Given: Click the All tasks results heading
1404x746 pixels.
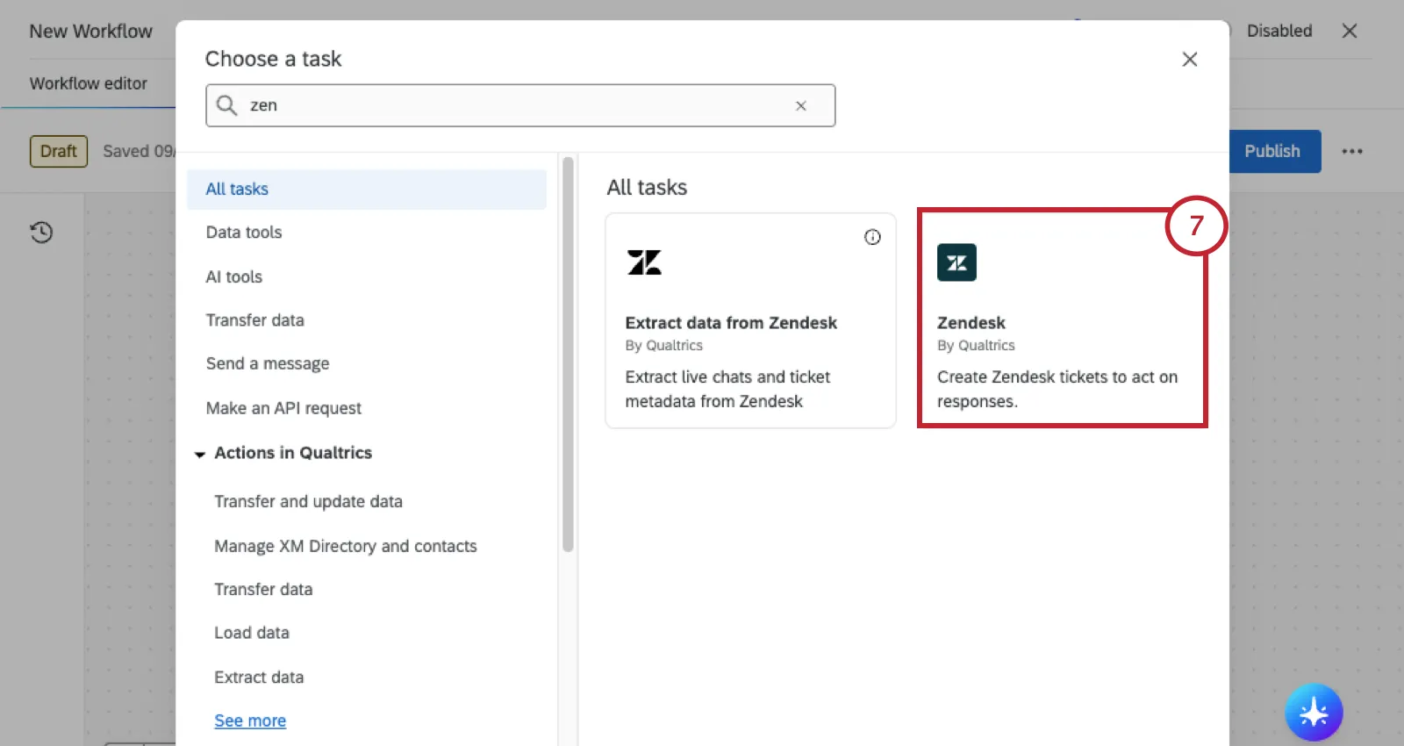Looking at the screenshot, I should point(647,187).
